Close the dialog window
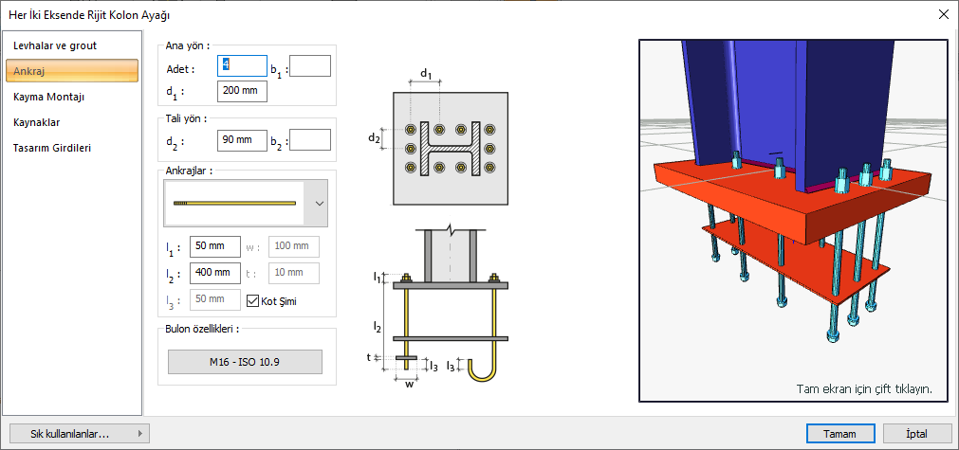Viewport: 959px width, 450px height. 943,14
